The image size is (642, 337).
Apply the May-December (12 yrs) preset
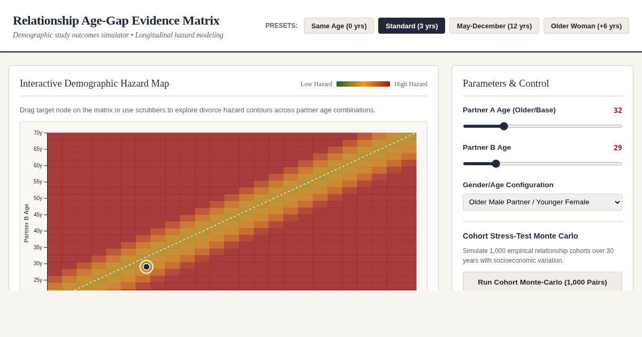coord(494,26)
